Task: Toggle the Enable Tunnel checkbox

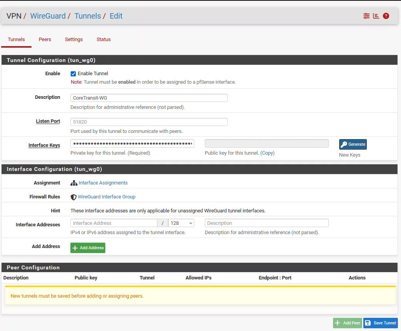Action: click(73, 74)
